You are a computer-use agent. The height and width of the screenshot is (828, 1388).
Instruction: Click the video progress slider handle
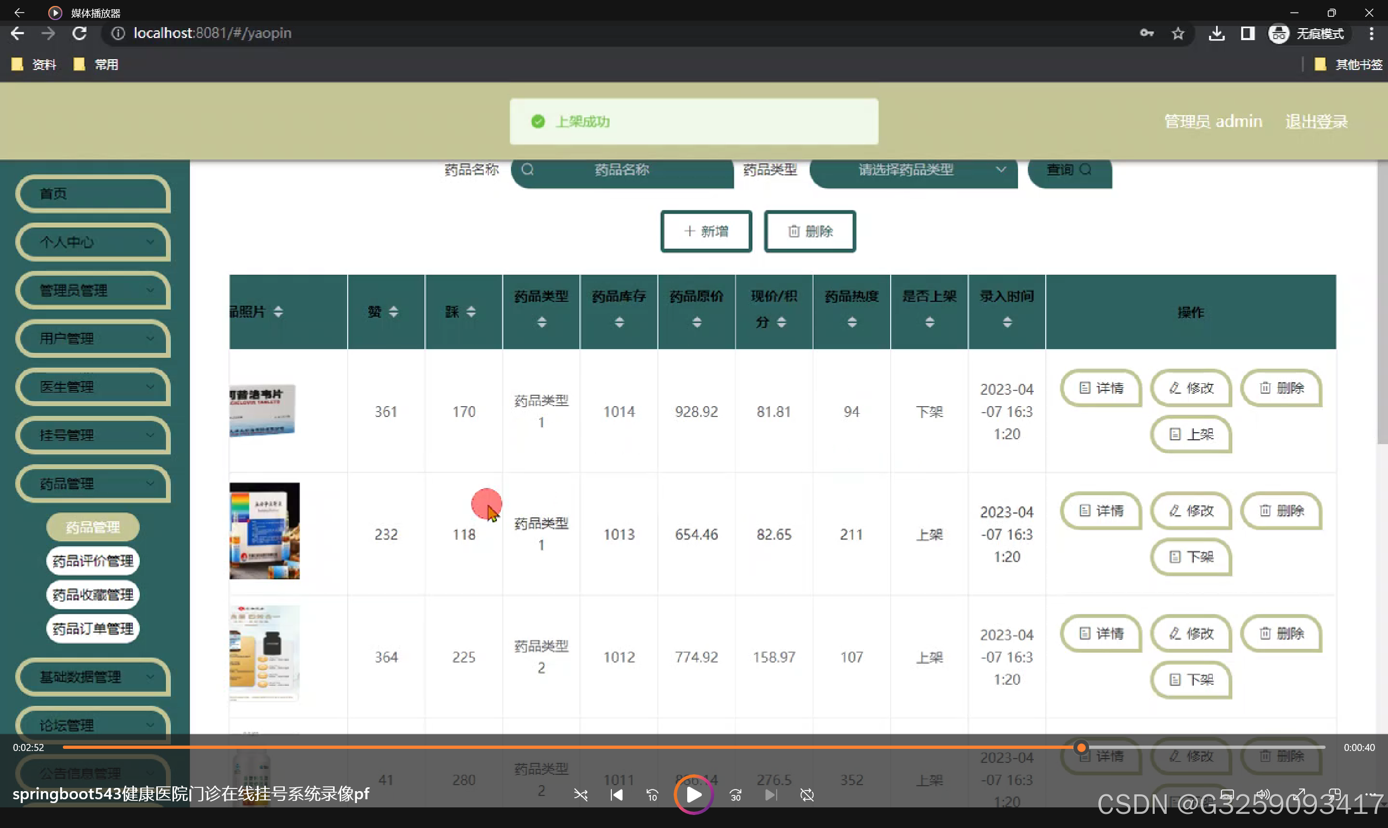(1081, 747)
